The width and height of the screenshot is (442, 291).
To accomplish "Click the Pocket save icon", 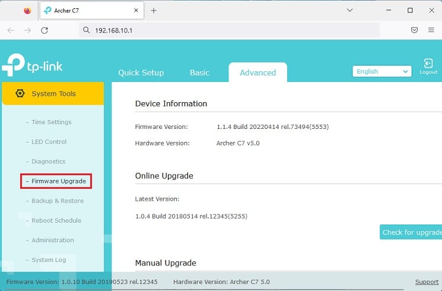I will coord(414,30).
